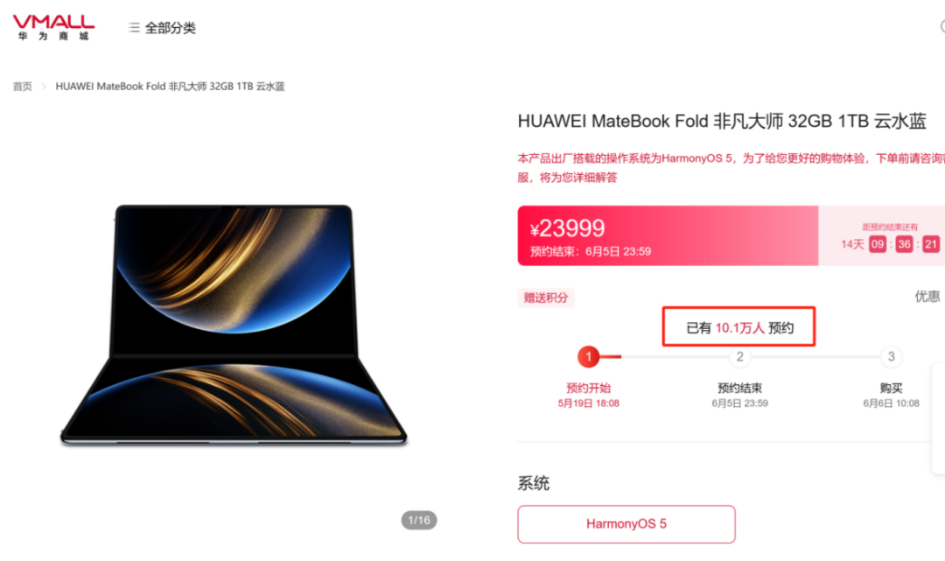Click the countdown hours box 09
Image resolution: width=945 pixels, height=561 pixels.
[x=878, y=244]
